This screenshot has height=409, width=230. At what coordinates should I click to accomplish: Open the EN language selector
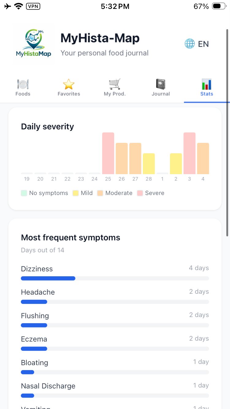[203, 44]
